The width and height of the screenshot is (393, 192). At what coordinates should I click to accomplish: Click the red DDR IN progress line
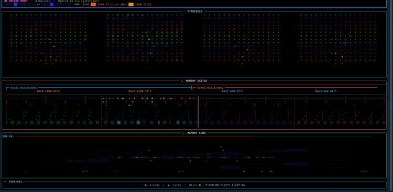(135, 137)
